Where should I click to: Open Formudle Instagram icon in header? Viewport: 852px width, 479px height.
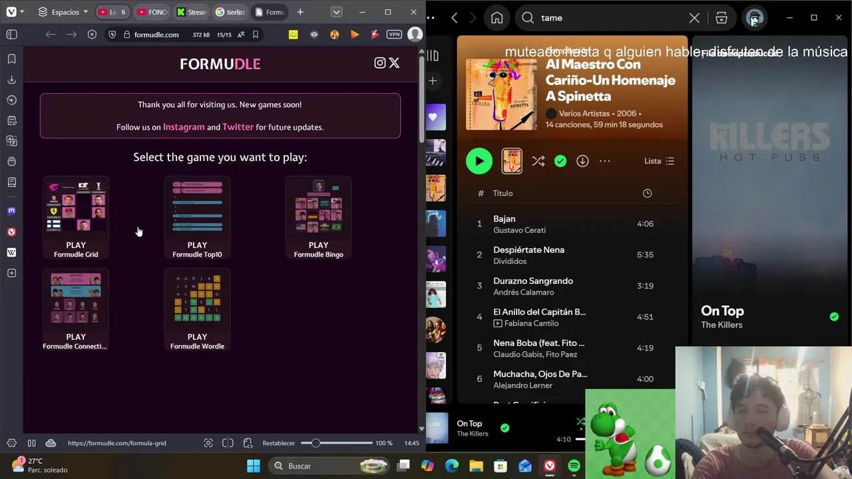tap(380, 63)
